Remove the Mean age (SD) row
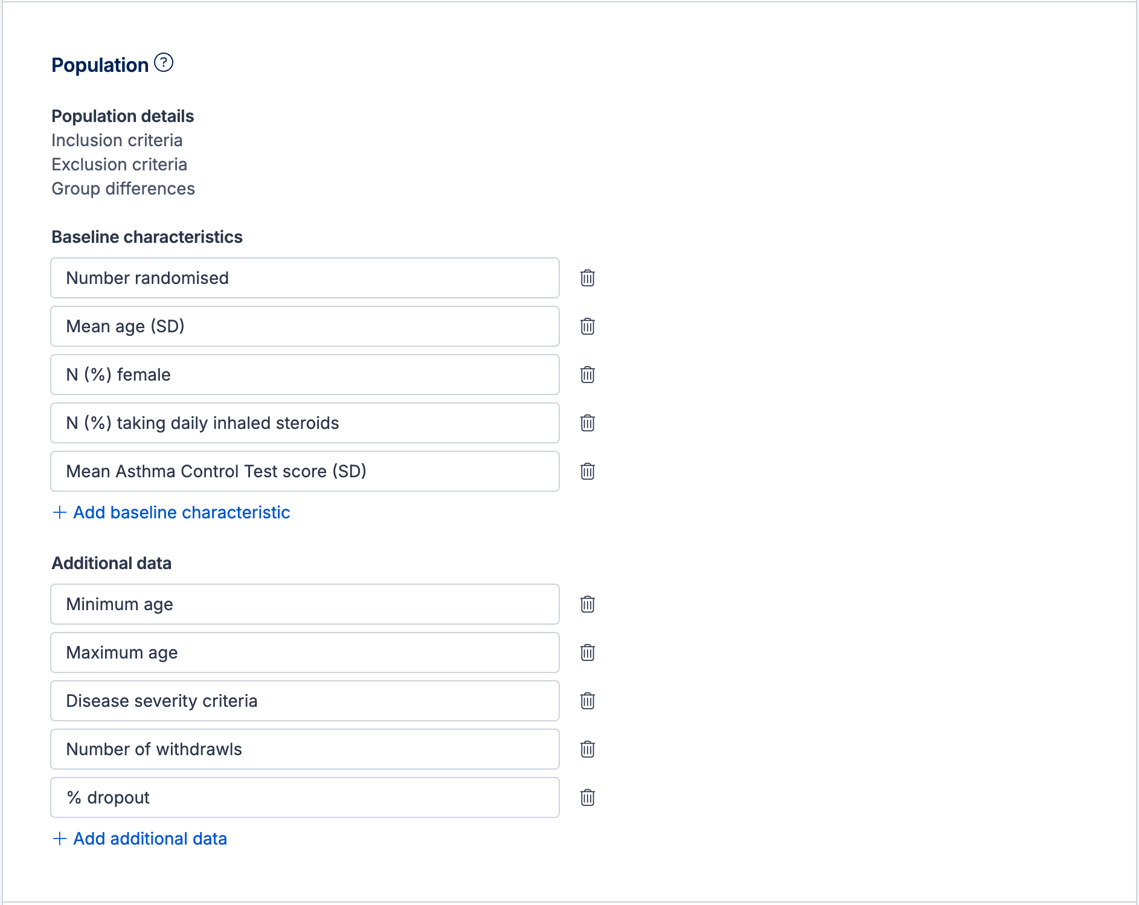 [x=588, y=326]
